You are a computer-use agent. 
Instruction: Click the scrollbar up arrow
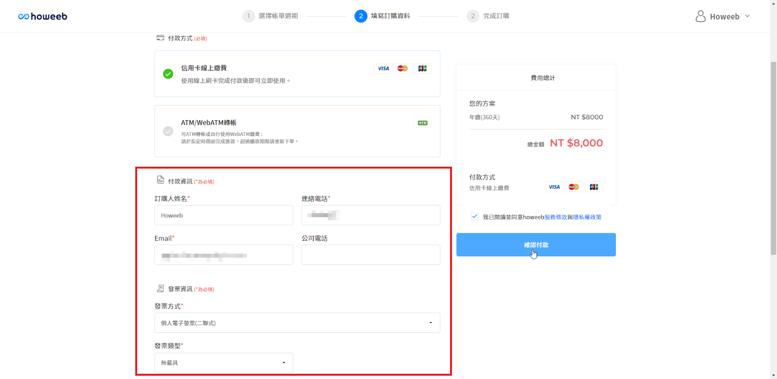click(774, 3)
